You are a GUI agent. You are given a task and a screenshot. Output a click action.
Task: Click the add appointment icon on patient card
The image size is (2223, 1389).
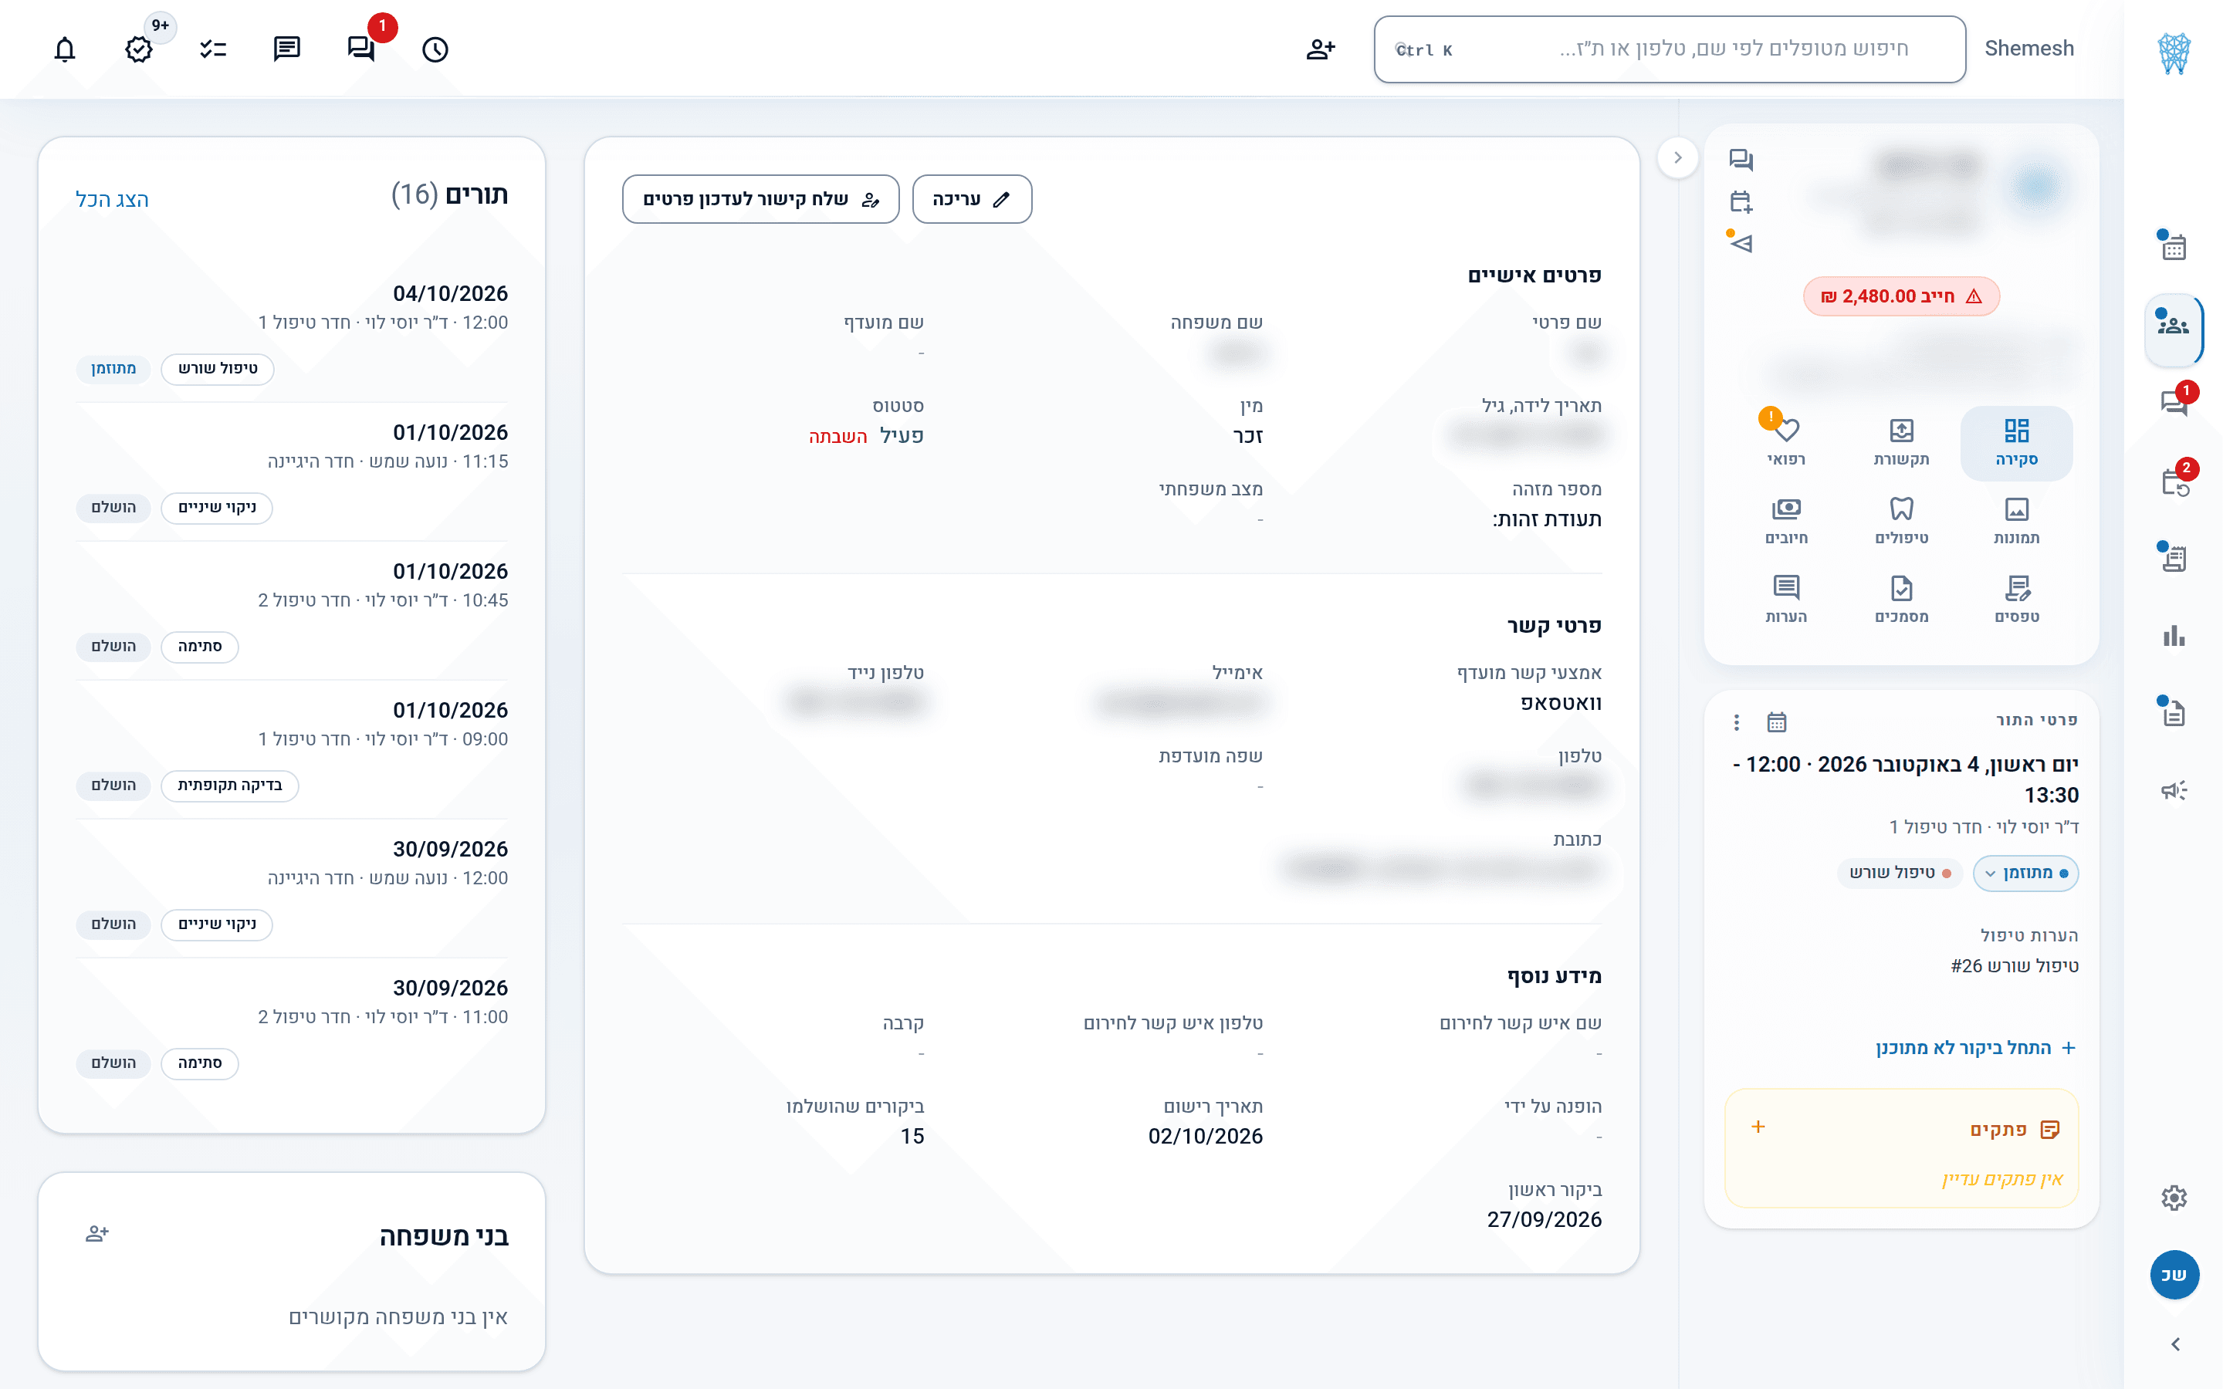[x=1741, y=201]
